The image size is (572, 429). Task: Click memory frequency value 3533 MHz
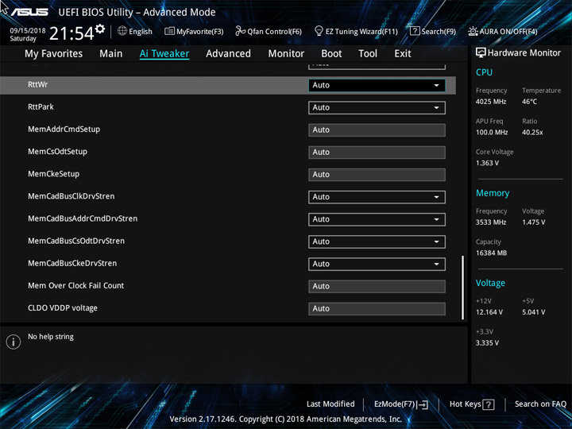[x=491, y=222]
